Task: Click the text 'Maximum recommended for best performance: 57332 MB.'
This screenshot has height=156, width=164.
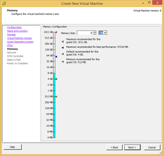Action: tap(97, 47)
